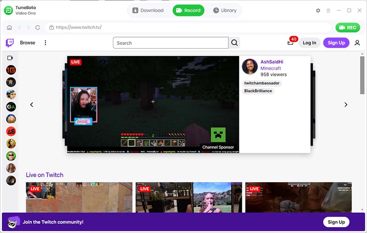Open TuneBoto settings gear
Screen dimensions: 367x233
click(318, 11)
